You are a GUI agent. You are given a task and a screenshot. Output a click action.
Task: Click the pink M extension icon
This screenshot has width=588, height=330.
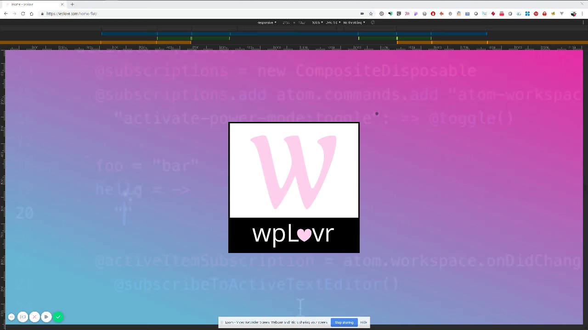click(407, 14)
